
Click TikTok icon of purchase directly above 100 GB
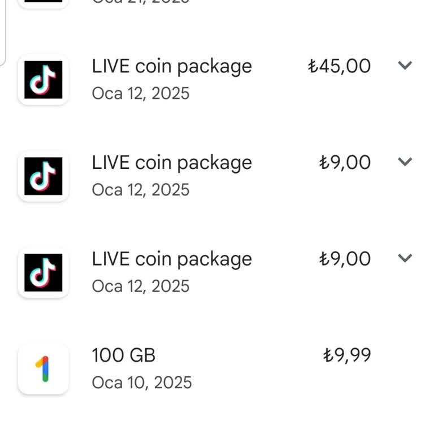click(x=44, y=273)
